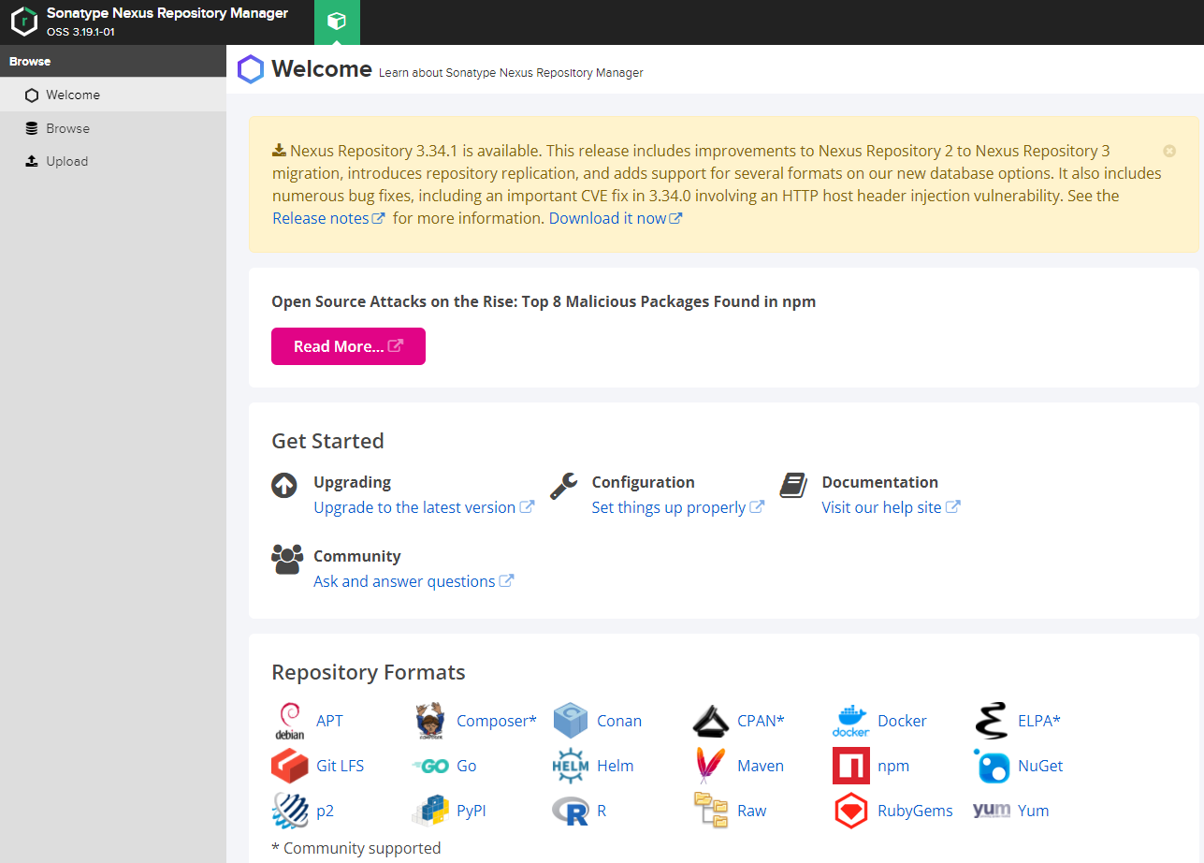Click the Upgrading arrow icon
This screenshot has width=1204, height=863.
[x=284, y=485]
